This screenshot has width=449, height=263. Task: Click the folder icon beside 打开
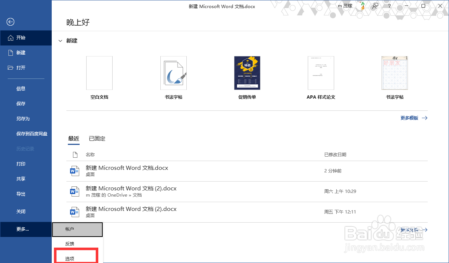point(10,68)
